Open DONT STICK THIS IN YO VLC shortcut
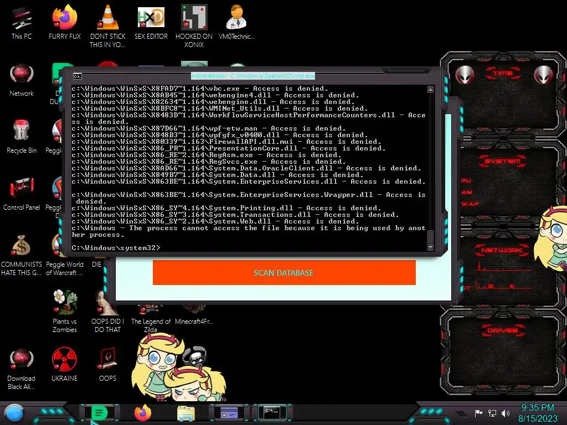567x425 pixels. (x=107, y=26)
